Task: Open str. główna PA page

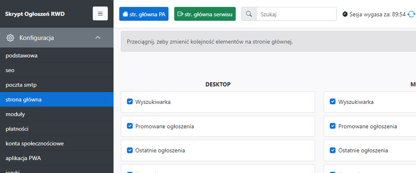Action: tap(144, 14)
